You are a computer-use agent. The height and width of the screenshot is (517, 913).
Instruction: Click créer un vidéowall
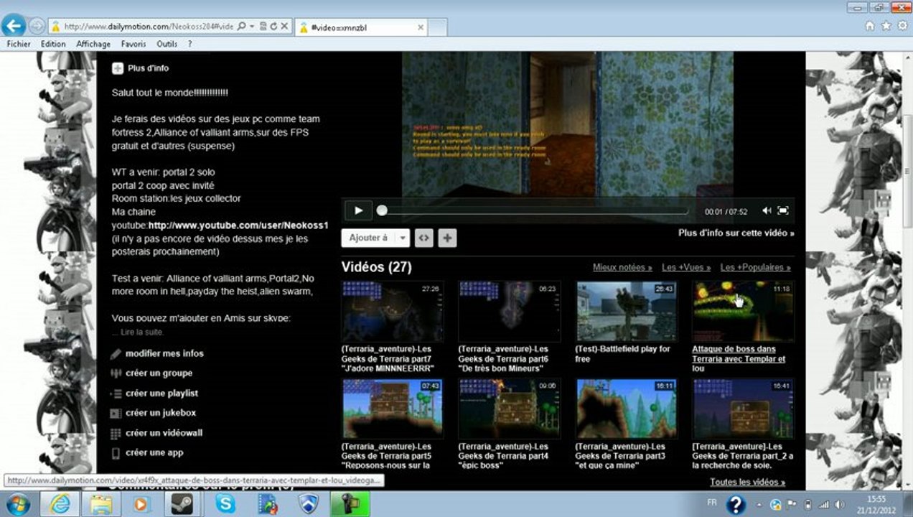click(164, 433)
